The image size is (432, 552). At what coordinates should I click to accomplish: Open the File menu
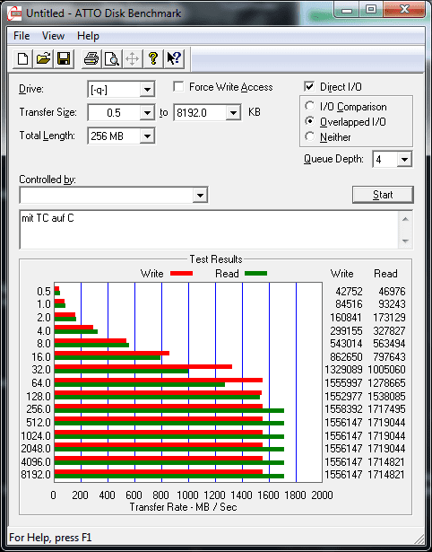pos(22,36)
